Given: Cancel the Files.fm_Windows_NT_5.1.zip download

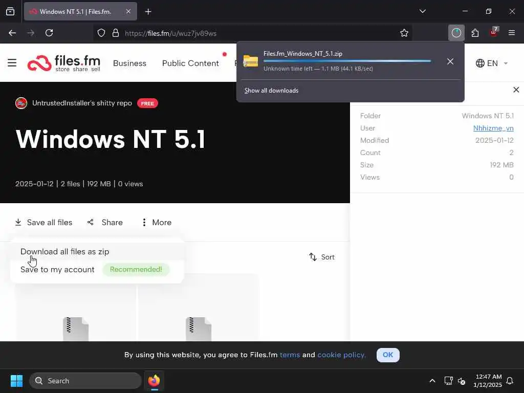Looking at the screenshot, I should 450,61.
